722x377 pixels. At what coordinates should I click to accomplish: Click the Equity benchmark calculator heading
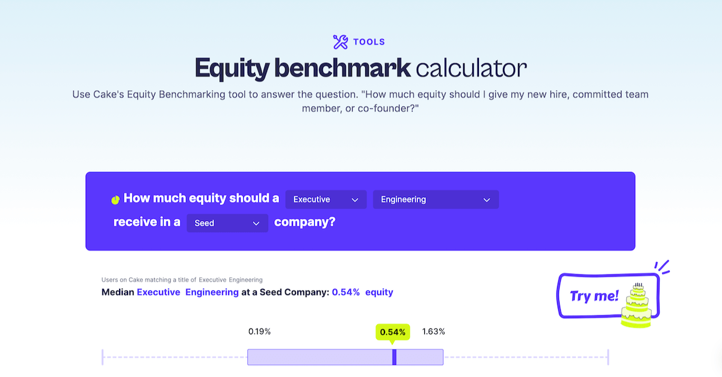point(360,68)
